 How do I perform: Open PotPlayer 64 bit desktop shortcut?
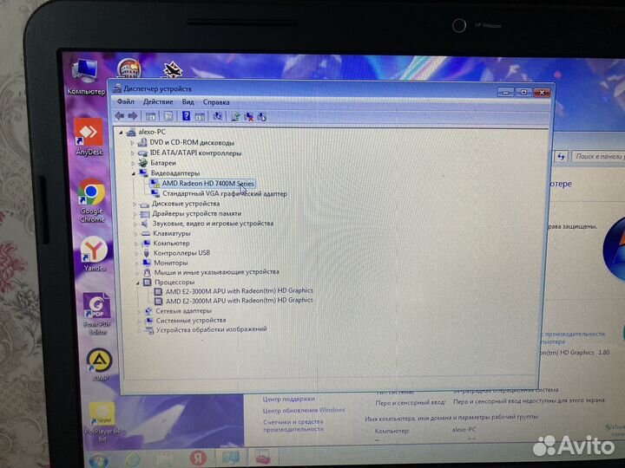(102, 422)
